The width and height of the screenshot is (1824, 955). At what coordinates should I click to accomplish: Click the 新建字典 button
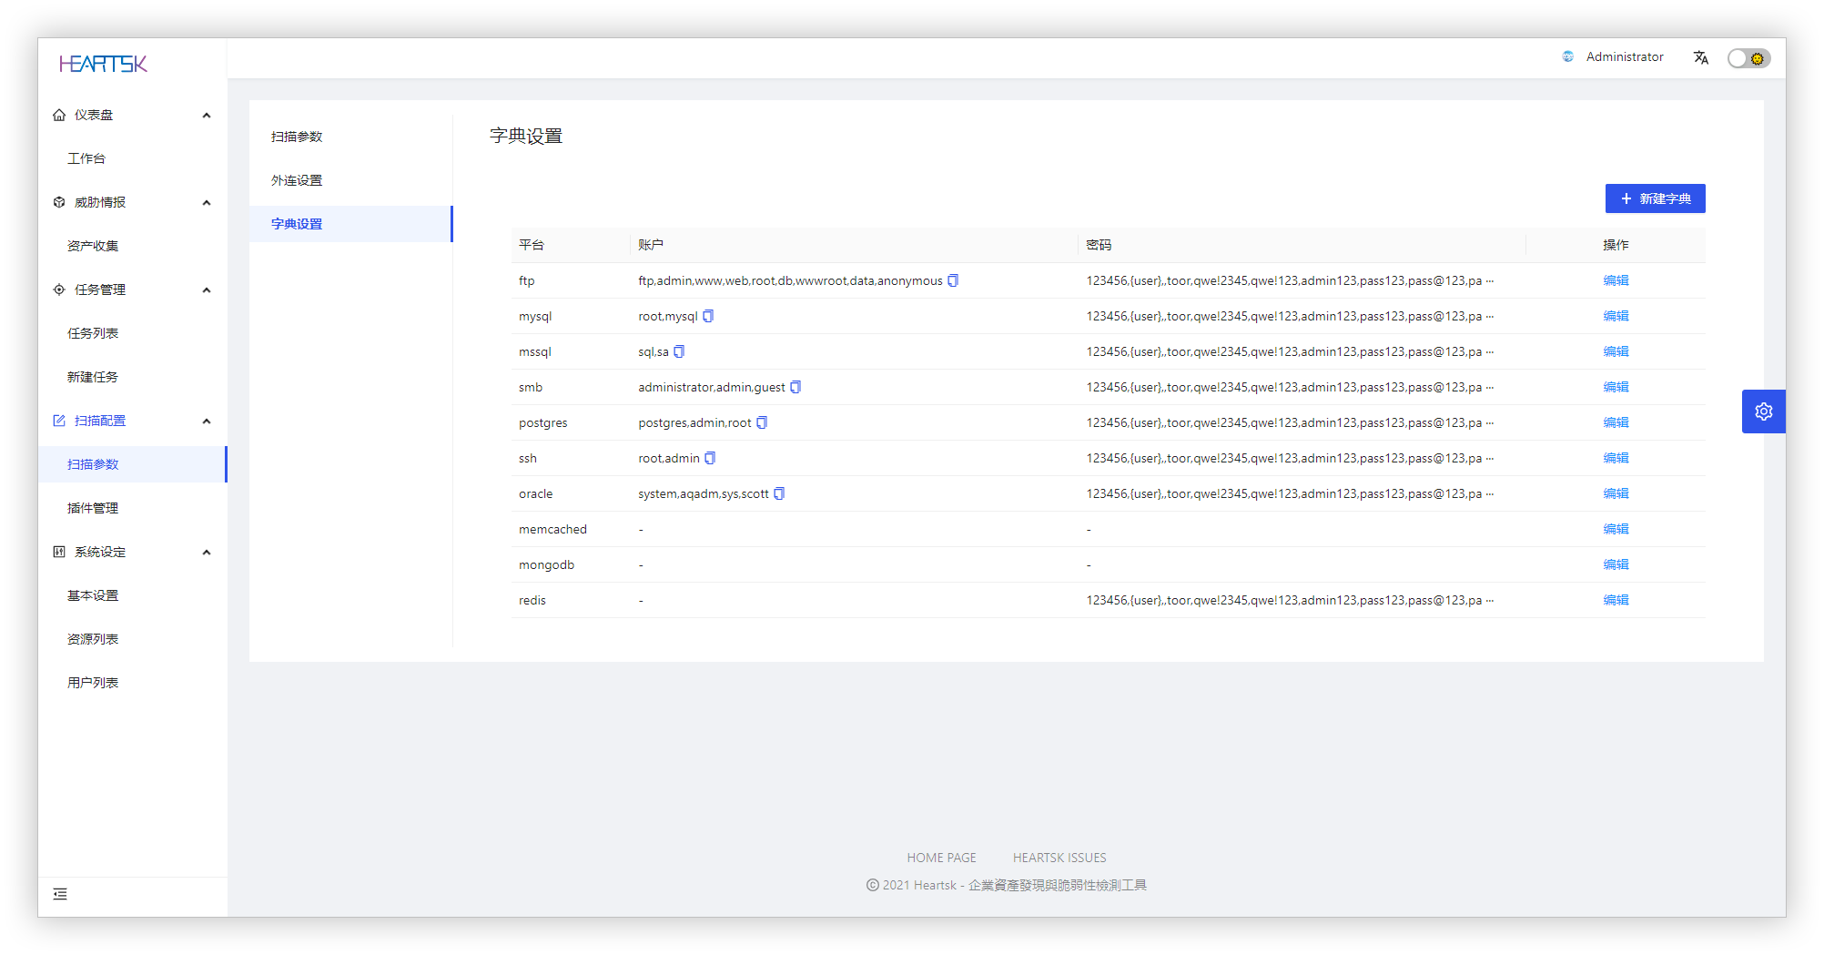(1655, 198)
